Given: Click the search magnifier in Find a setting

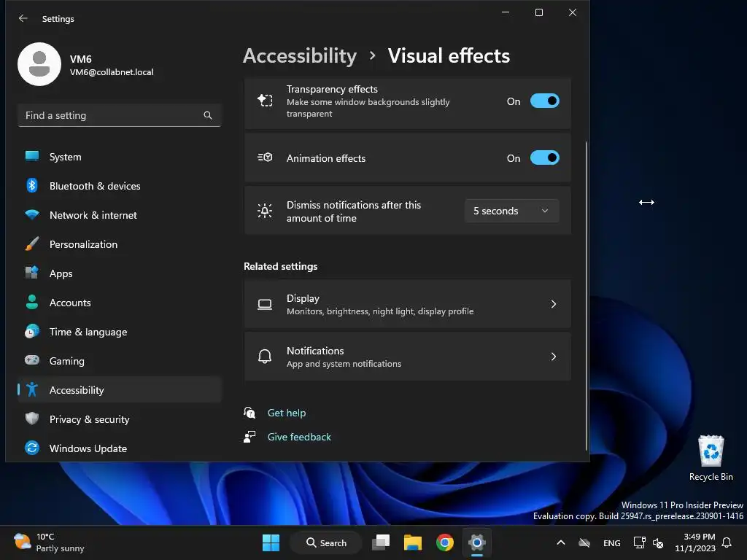Looking at the screenshot, I should coord(208,115).
